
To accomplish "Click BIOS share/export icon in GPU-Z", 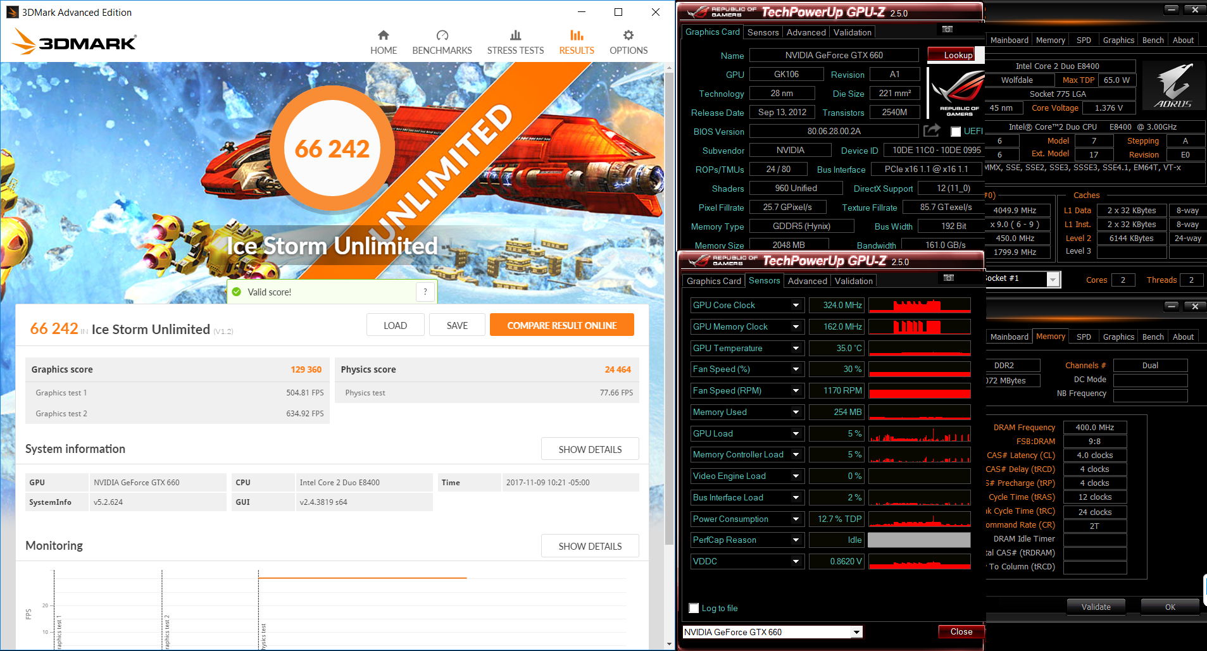I will coord(932,131).
